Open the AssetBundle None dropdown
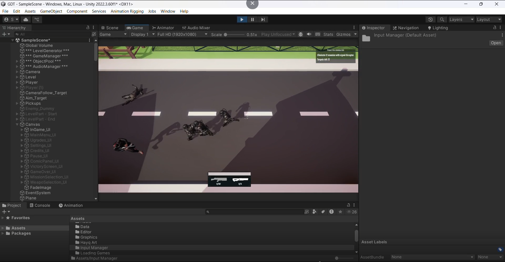This screenshot has width=505, height=262. (433, 257)
